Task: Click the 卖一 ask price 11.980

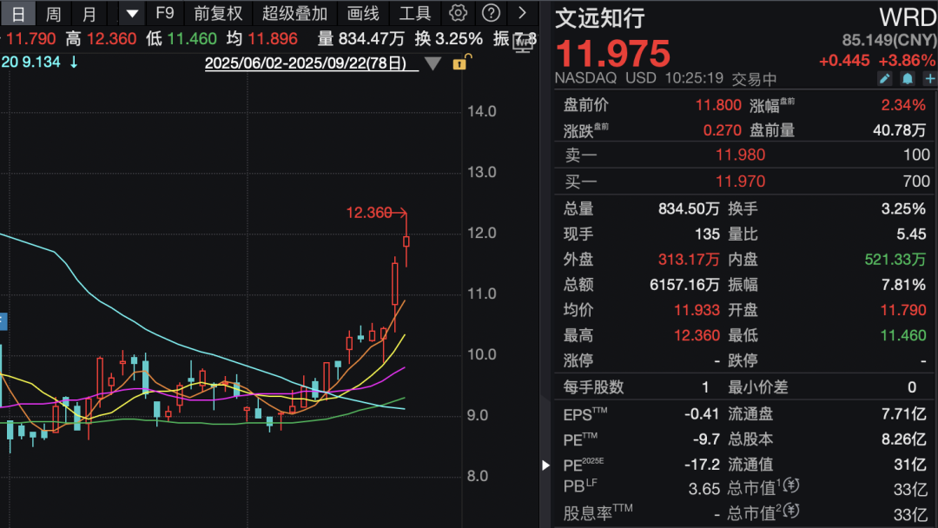Action: 740,155
